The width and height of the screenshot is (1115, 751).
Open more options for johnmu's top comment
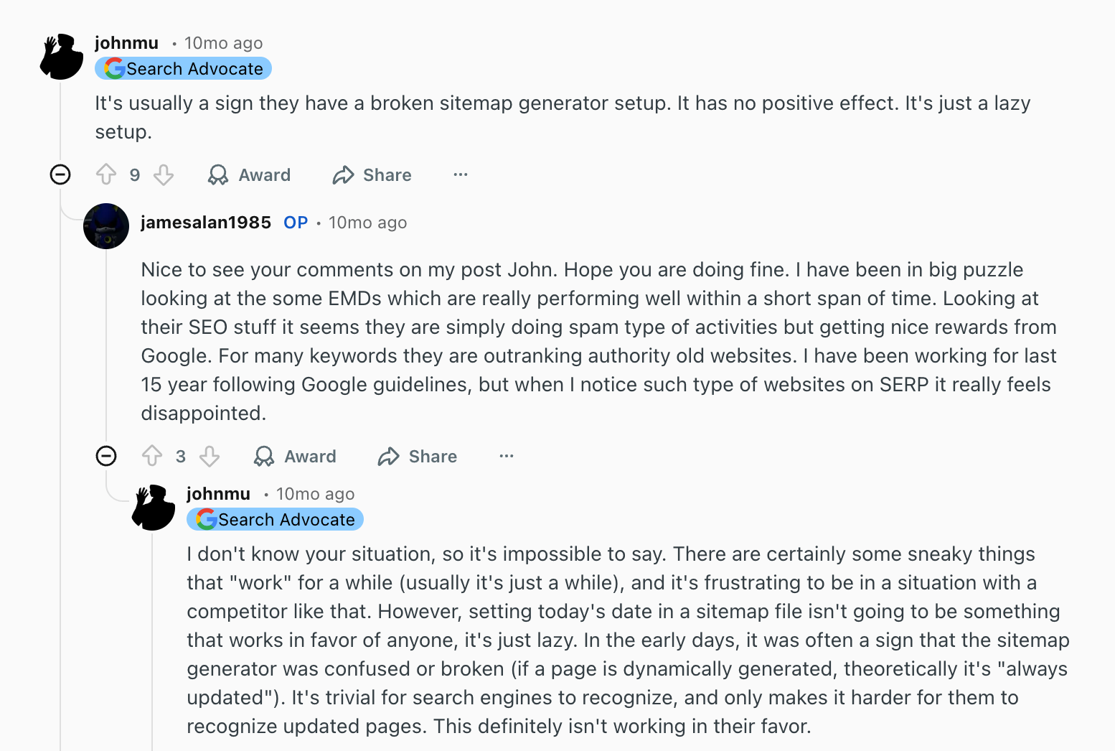[x=461, y=174]
